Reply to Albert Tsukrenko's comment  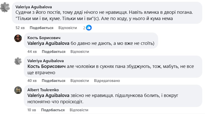(79, 110)
